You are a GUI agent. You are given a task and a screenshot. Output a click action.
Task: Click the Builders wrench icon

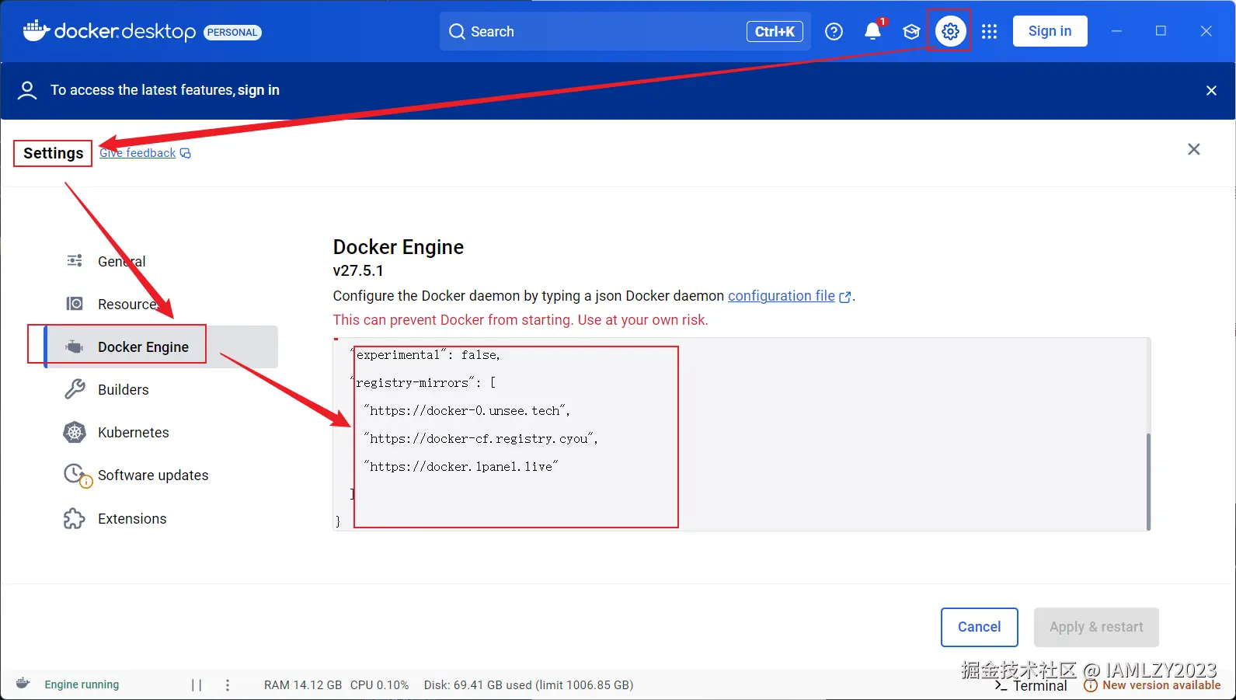[75, 389]
